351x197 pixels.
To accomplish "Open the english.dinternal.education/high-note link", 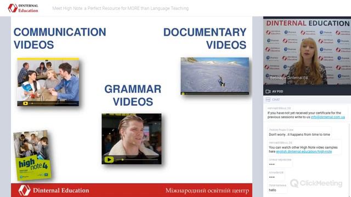I will tap(304, 152).
